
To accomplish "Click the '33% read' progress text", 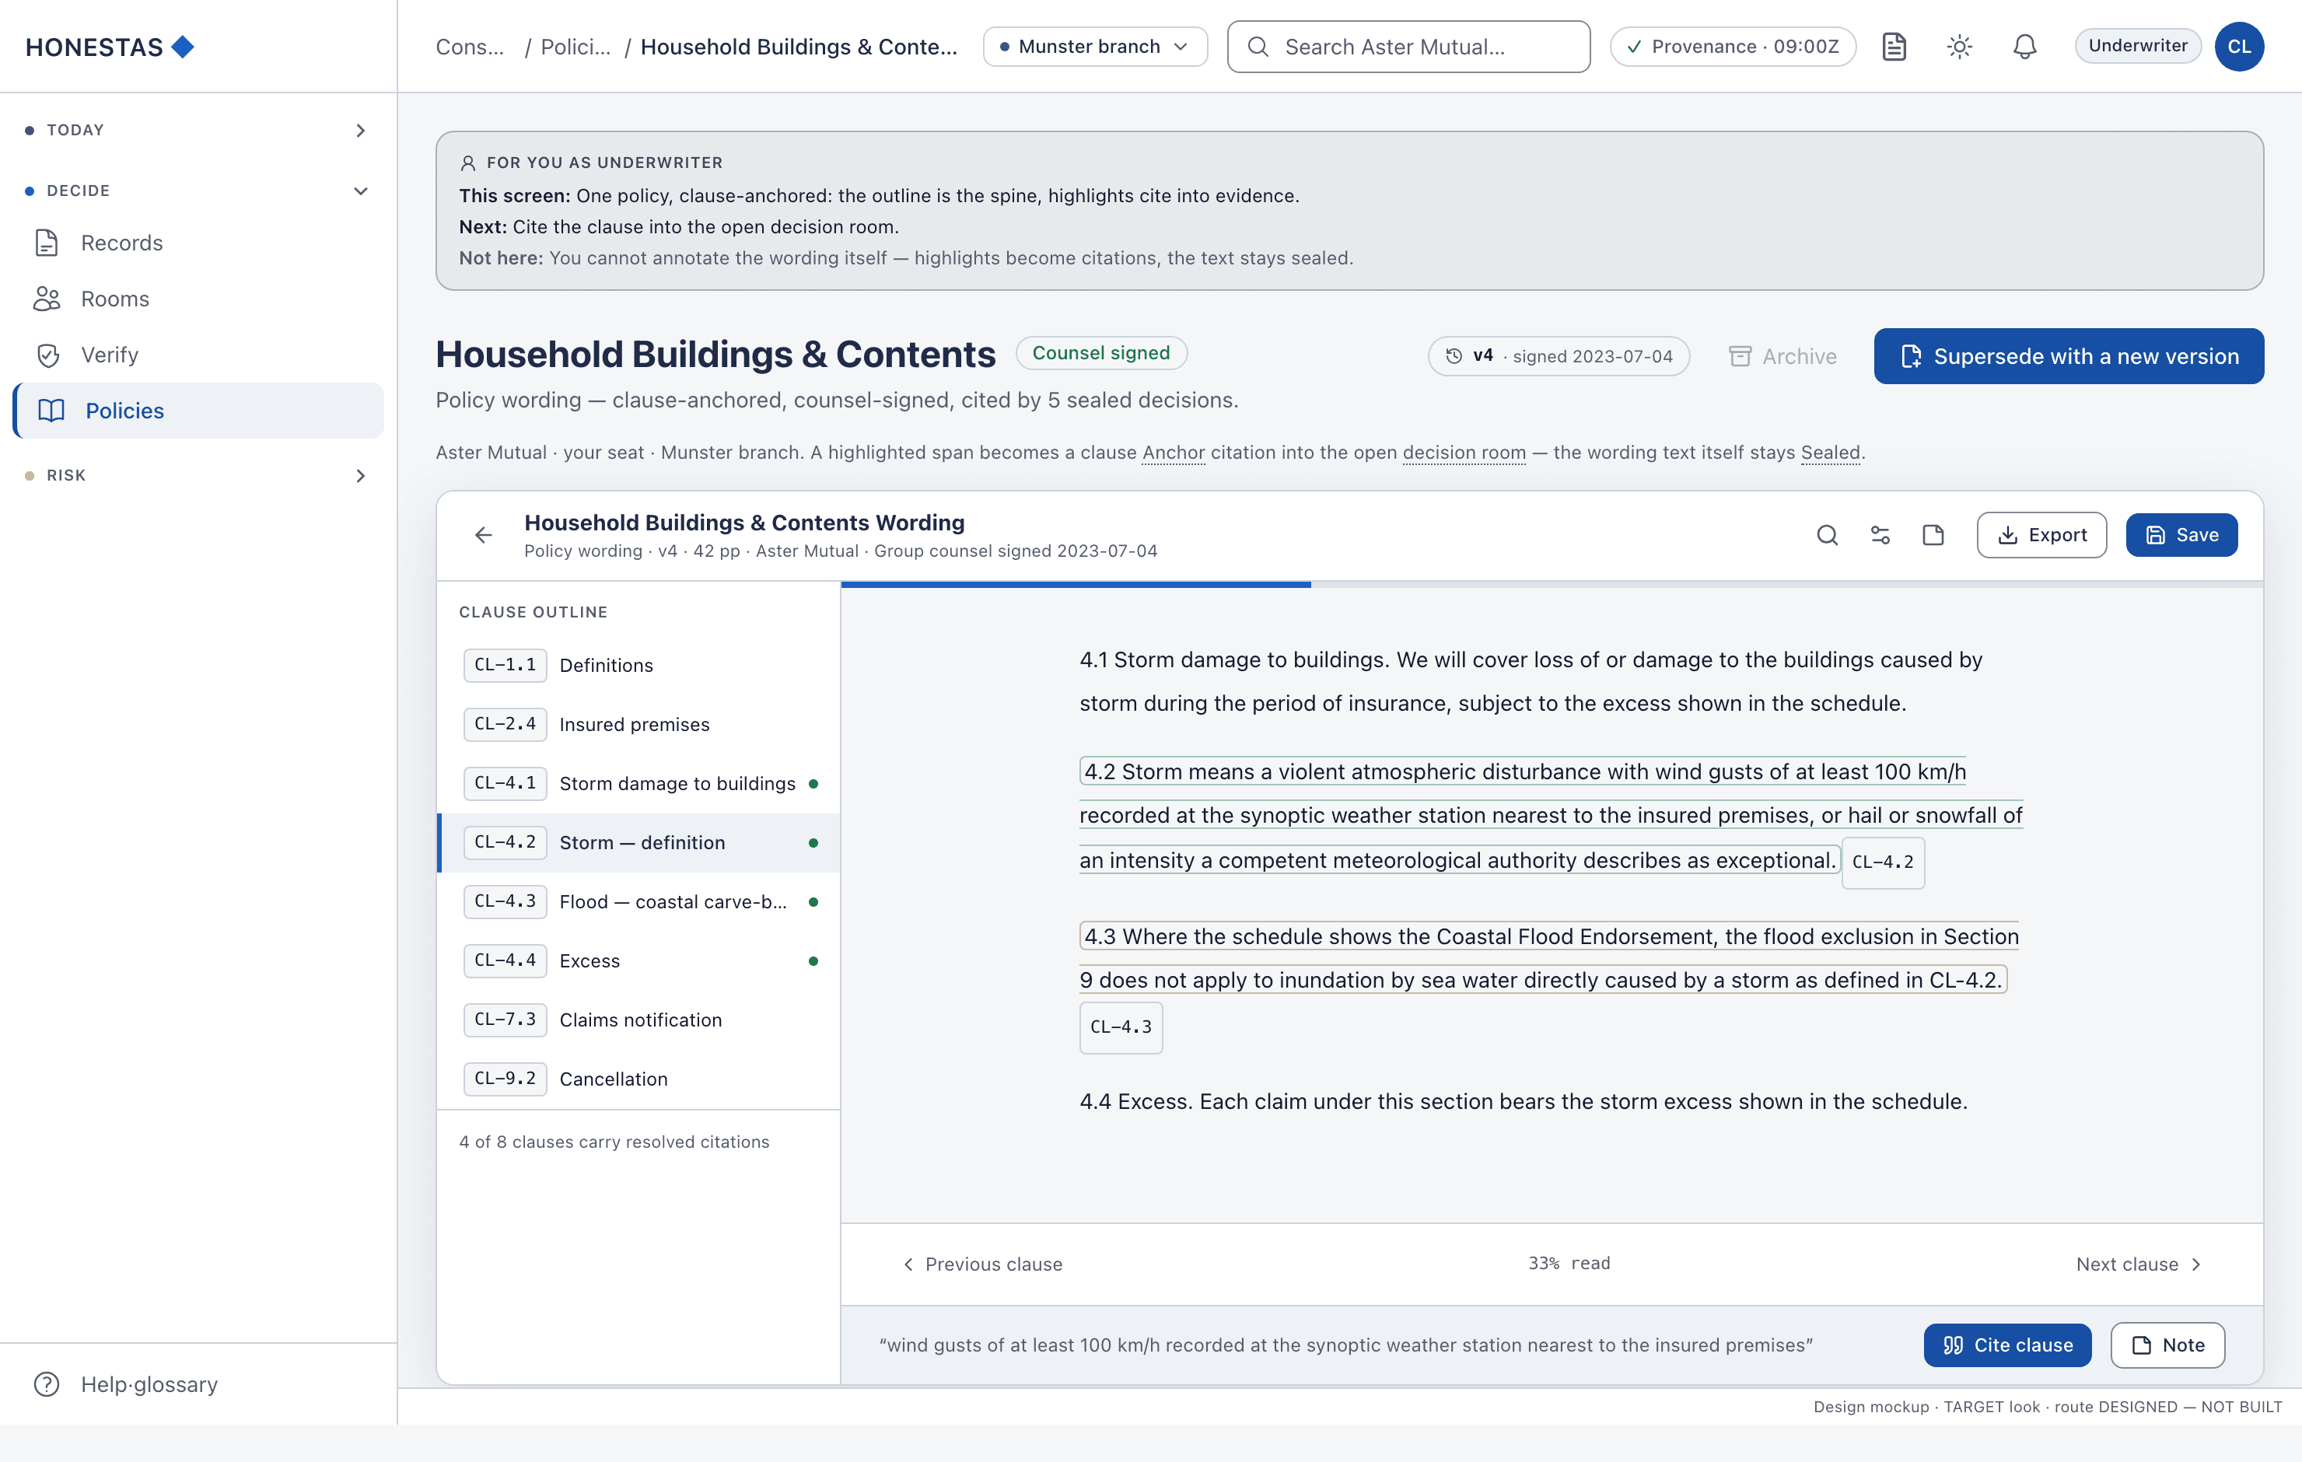I will tap(1569, 1263).
